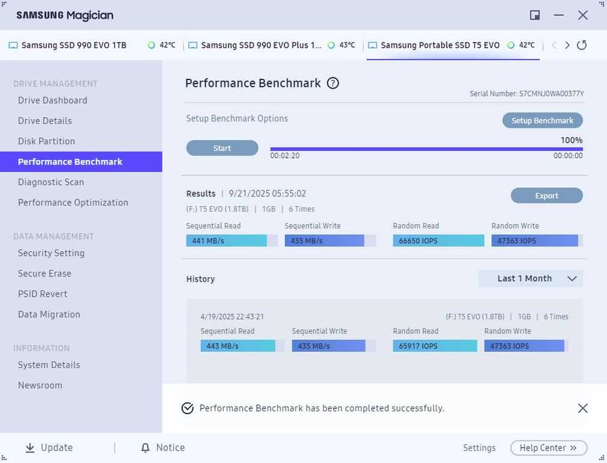607x463 pixels.
Task: Click the Update download icon
Action: point(30,448)
